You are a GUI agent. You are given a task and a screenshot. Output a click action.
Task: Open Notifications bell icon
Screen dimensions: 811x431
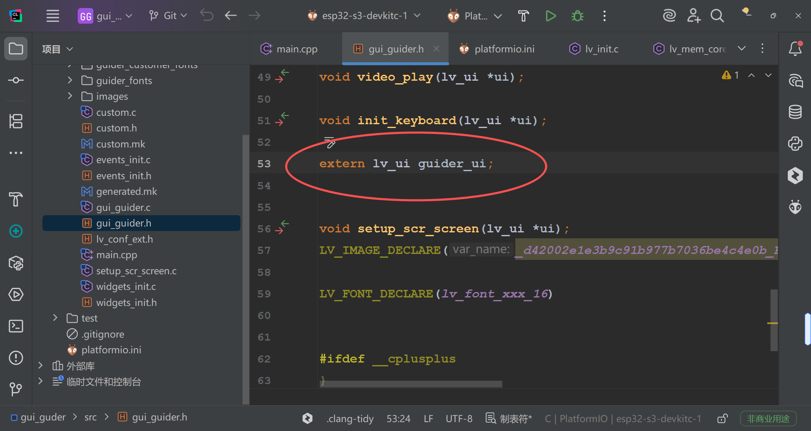(x=795, y=49)
